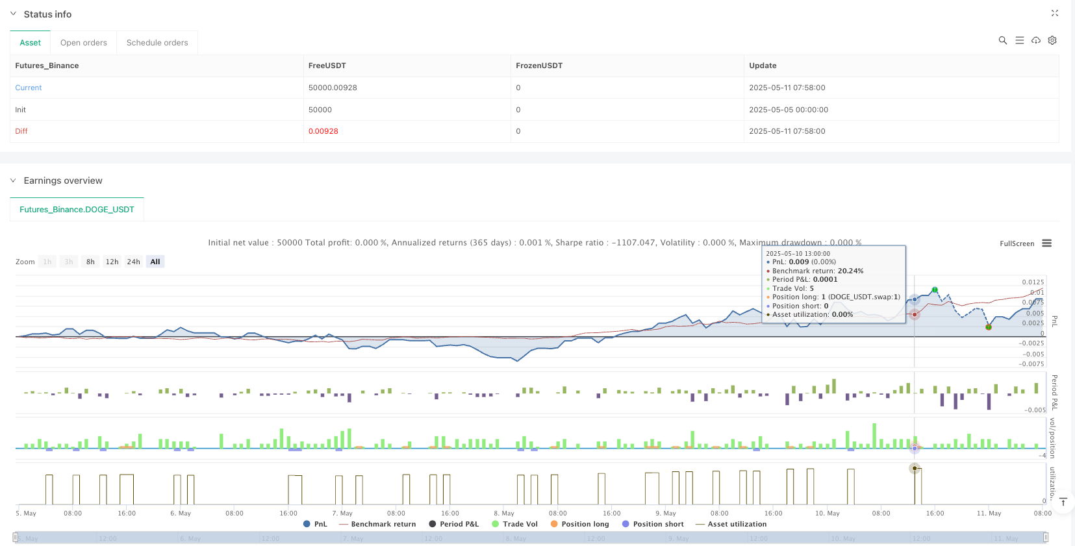1075x546 pixels.
Task: Click the FullScreen chart button
Action: [x=1017, y=244]
